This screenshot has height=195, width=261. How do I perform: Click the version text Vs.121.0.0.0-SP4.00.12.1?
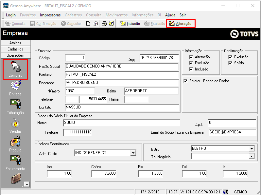[200, 192]
